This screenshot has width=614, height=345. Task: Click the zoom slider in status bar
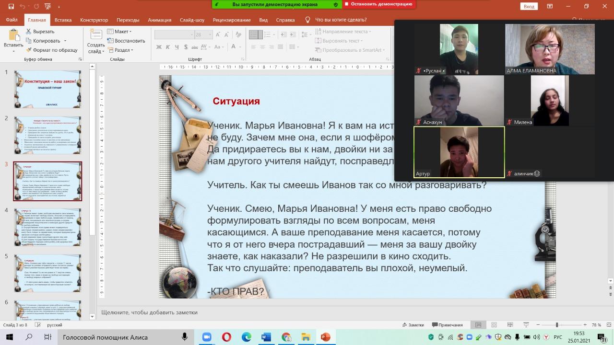[556, 325]
